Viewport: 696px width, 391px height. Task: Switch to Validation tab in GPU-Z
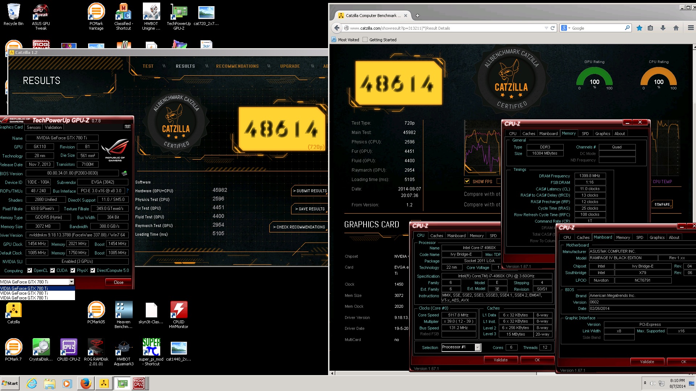[x=53, y=127]
